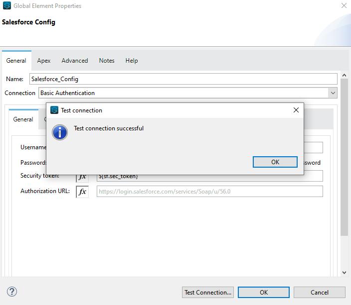Click the Global Element Properties window icon
The height and width of the screenshot is (305, 351).
(7, 5)
